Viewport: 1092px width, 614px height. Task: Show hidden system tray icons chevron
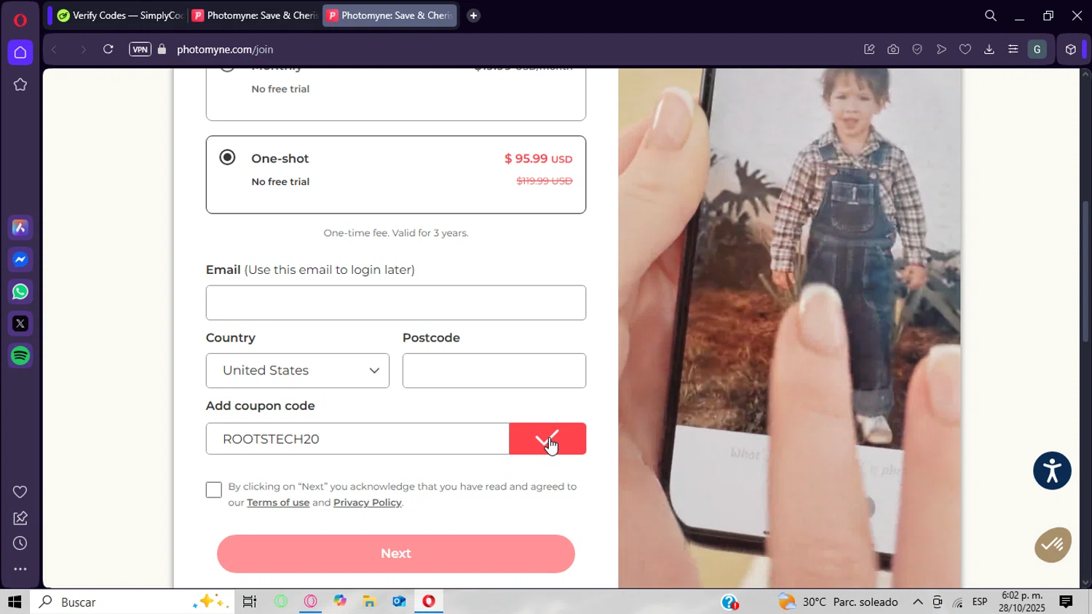tap(918, 602)
